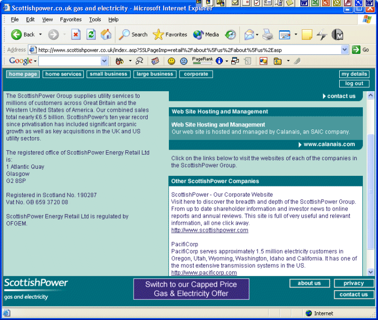The width and height of the screenshot is (378, 320).
Task: Click Google toolbar search groups icon
Action: coord(139,61)
